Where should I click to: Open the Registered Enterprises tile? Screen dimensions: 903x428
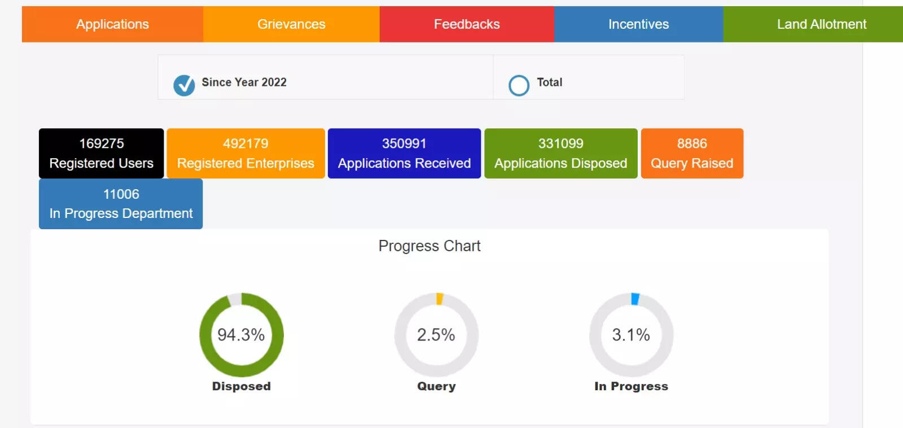coord(246,154)
